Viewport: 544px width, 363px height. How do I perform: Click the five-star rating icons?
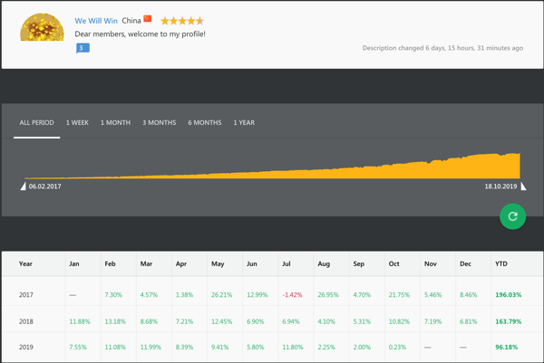pos(182,20)
